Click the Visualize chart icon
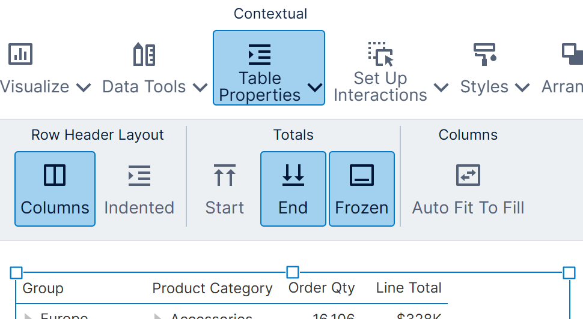583x319 pixels. tap(20, 55)
